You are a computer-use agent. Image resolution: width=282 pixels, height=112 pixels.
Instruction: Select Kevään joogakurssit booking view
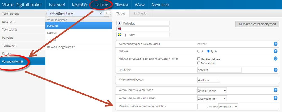pos(78,47)
